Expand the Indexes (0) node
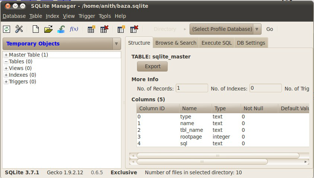 coord(6,75)
